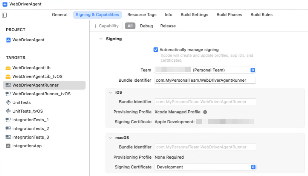Disable Automatically manage signing checkbox
This screenshot has width=308, height=176.
pos(156,50)
